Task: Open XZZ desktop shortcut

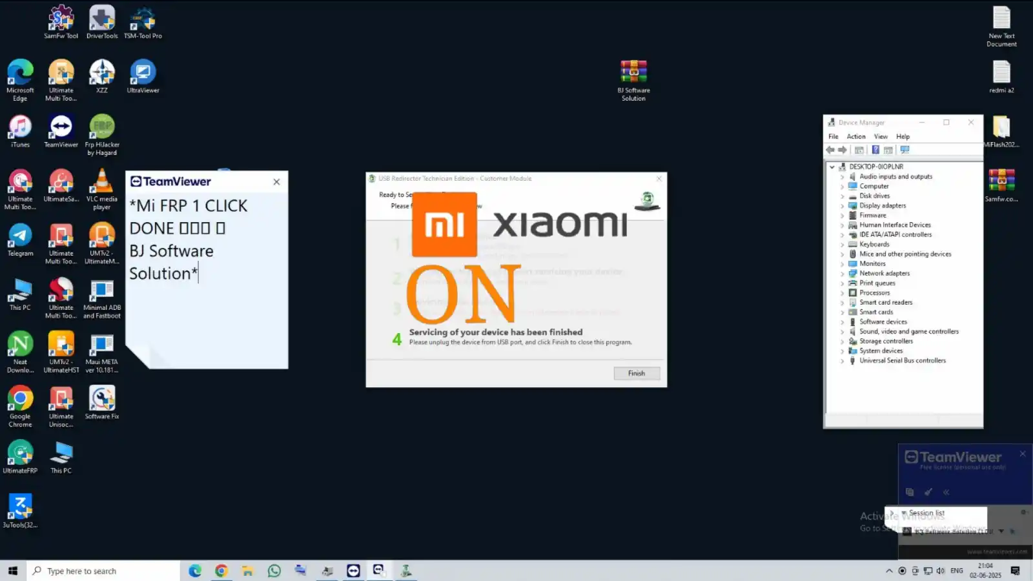Action: (102, 76)
